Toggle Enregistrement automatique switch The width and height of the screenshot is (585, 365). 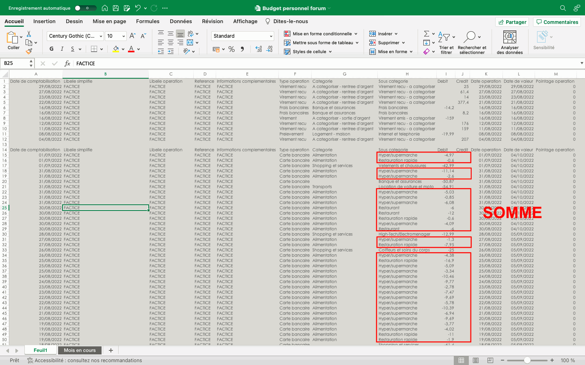(85, 8)
